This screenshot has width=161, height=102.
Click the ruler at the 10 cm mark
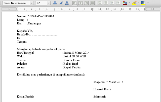point(92,9)
